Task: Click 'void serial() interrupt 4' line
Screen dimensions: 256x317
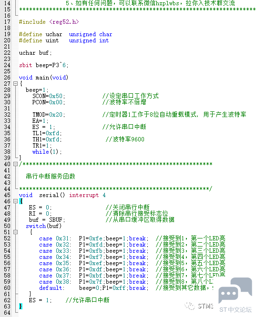Action: (62, 195)
